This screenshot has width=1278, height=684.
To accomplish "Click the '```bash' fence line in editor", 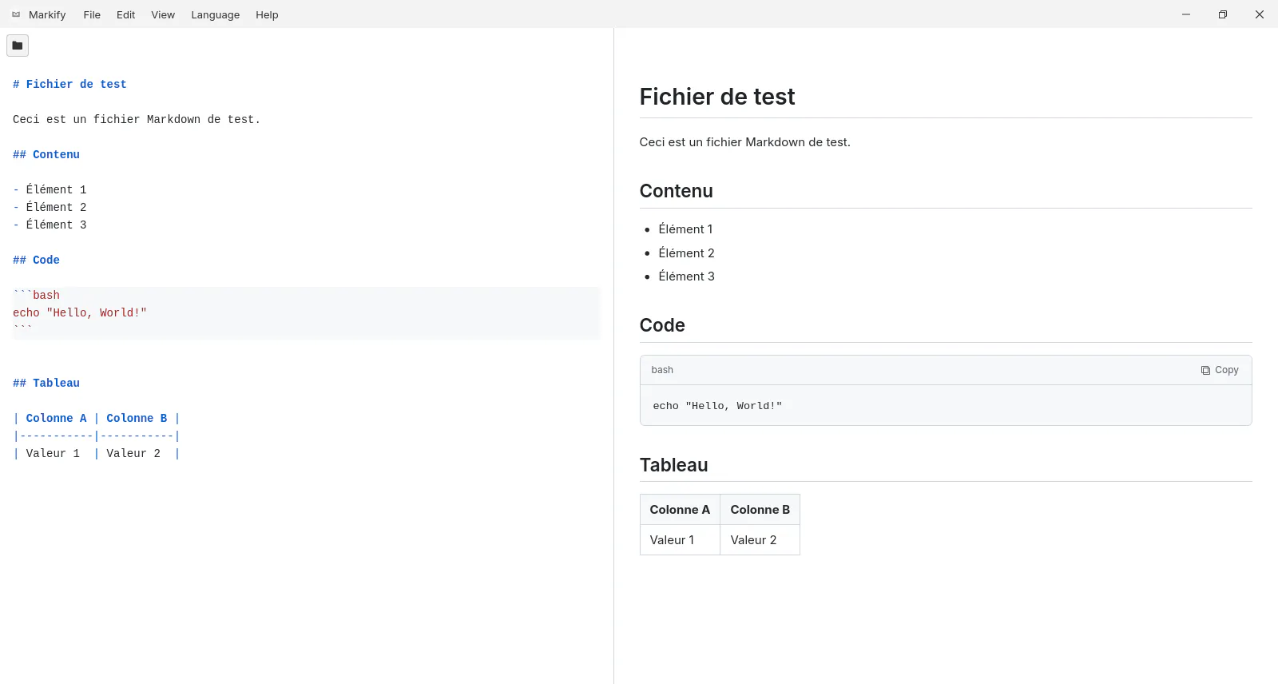I will point(36,296).
